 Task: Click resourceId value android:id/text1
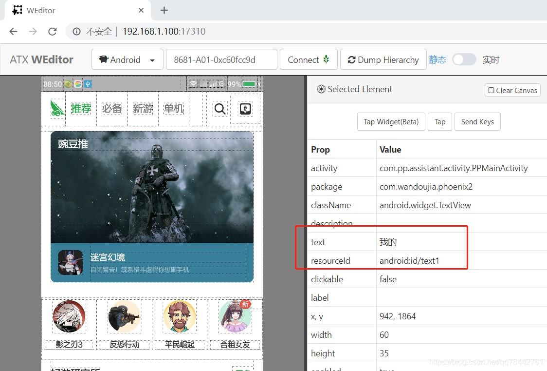[409, 261]
